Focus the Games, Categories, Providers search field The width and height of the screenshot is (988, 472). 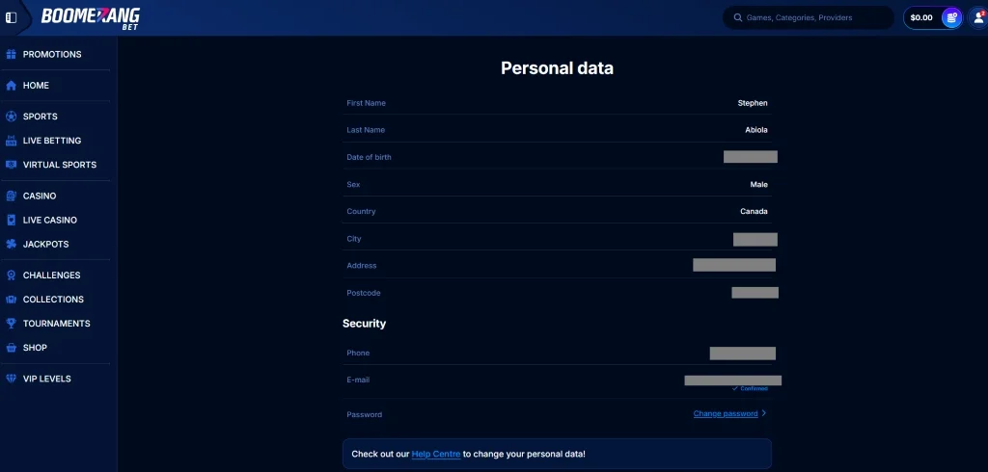(809, 17)
